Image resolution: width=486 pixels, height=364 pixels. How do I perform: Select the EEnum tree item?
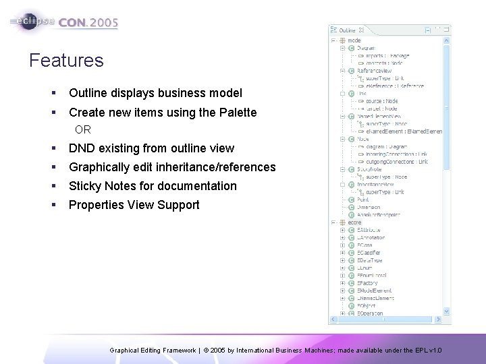pyautogui.click(x=360, y=268)
